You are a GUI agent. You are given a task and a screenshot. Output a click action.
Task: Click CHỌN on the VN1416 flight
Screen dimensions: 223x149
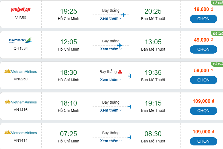tap(203, 111)
